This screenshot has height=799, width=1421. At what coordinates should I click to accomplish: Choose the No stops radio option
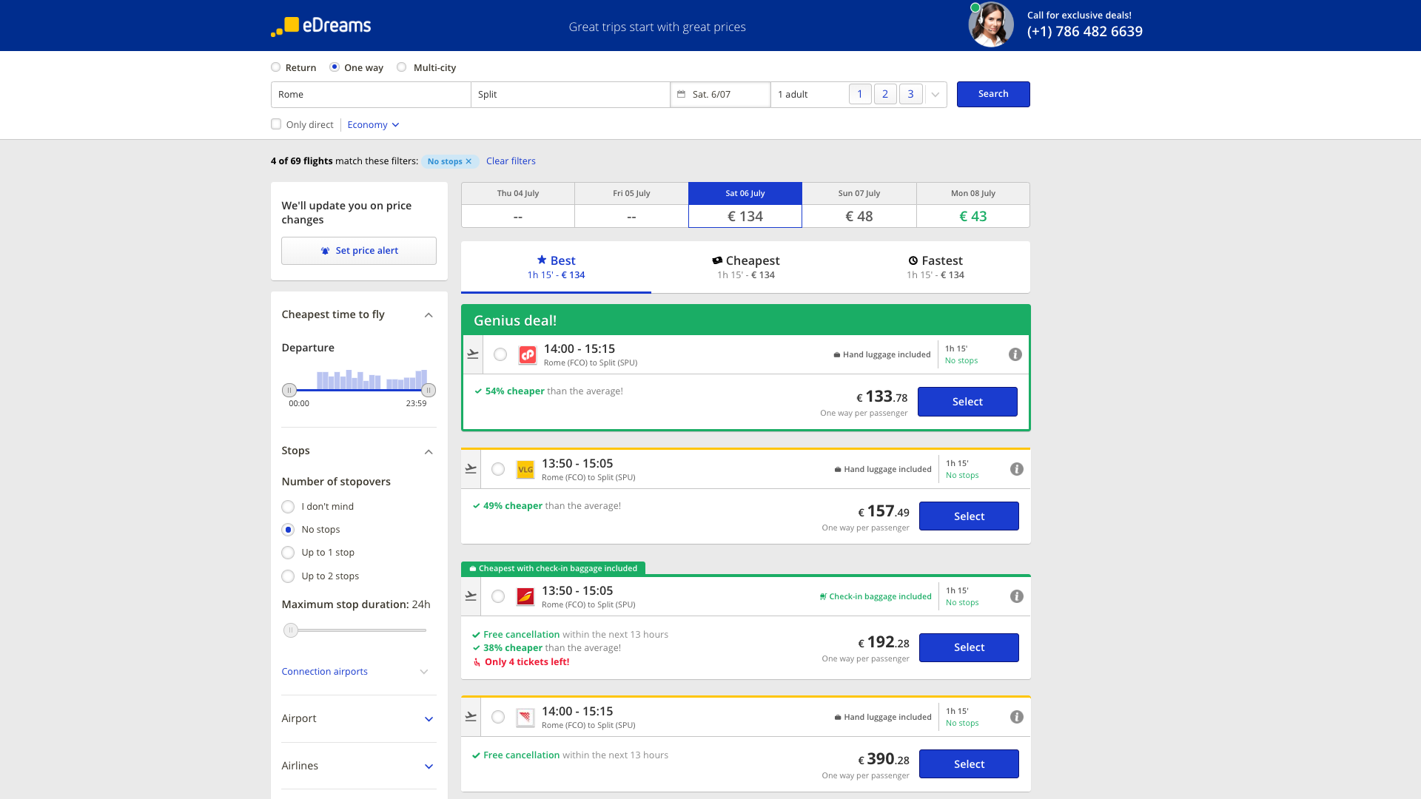pyautogui.click(x=288, y=530)
